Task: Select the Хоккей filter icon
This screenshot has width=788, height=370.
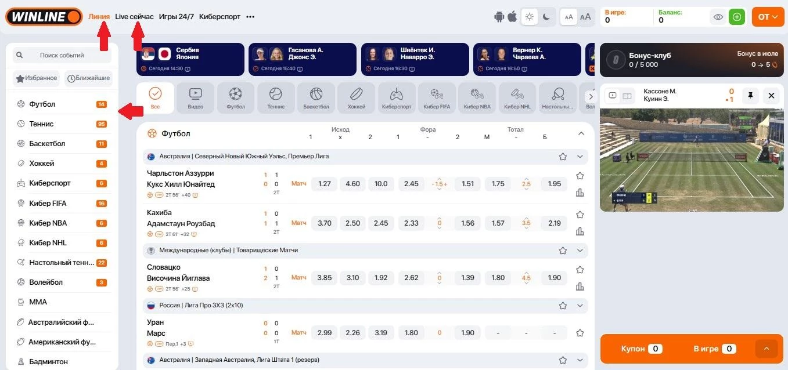Action: 357,97
